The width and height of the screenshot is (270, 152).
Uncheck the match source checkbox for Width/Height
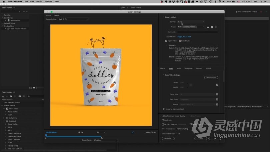pyautogui.click(x=217, y=85)
